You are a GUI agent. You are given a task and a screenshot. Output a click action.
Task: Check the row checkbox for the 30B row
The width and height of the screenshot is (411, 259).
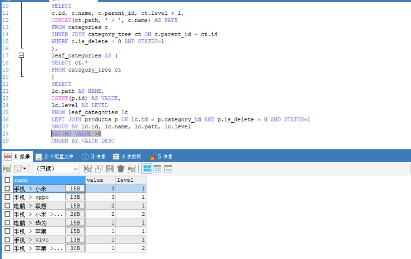tap(7, 248)
